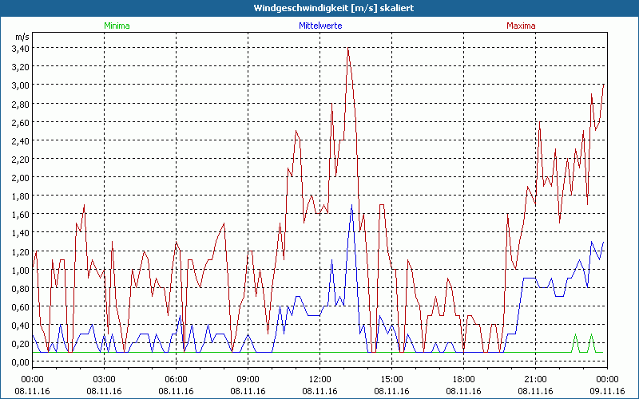Click the 09.11.16 date label
The image size is (639, 399).
coord(606,390)
